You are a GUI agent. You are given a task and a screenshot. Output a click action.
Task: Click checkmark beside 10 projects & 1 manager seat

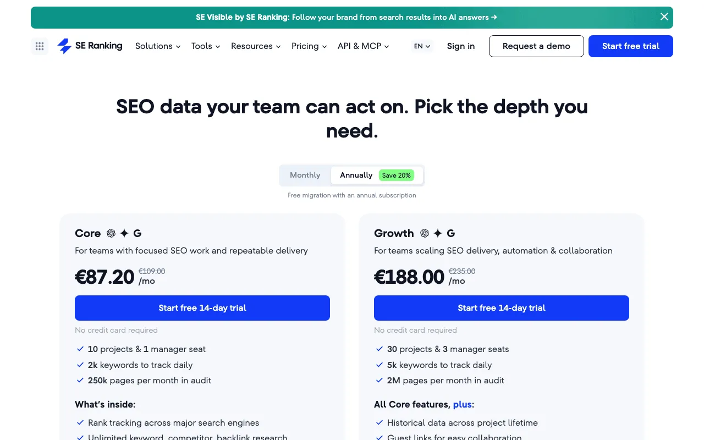point(80,349)
